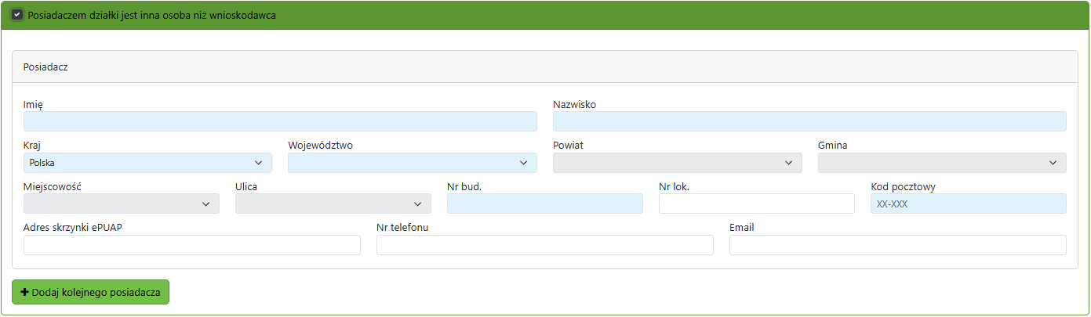Viewport: 1091px width, 317px height.
Task: Open the Kraj dropdown showing Polska
Action: tap(147, 163)
